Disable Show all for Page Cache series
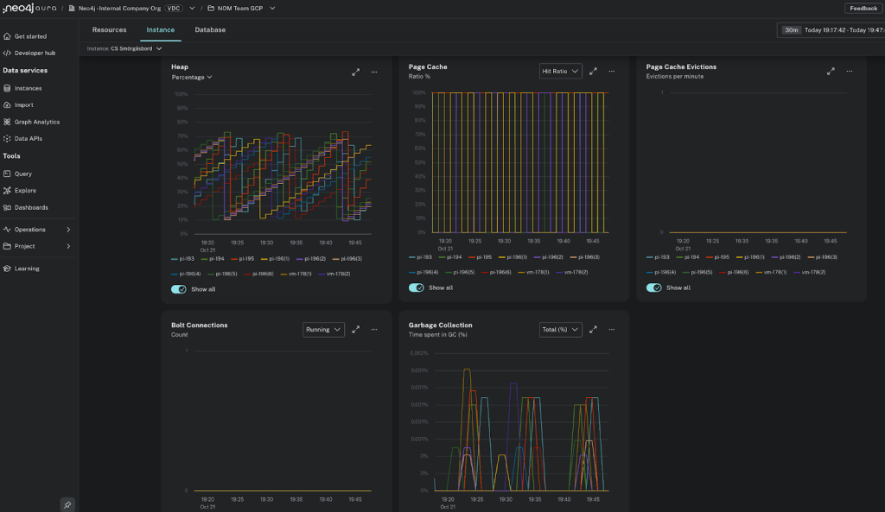885x512 pixels. click(416, 288)
